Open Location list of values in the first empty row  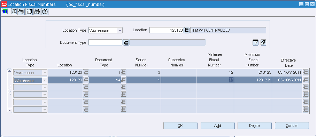pos(86,87)
